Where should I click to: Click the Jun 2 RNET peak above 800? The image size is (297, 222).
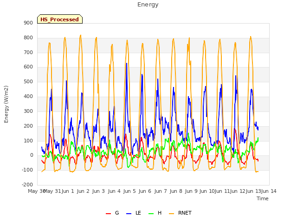80,35
